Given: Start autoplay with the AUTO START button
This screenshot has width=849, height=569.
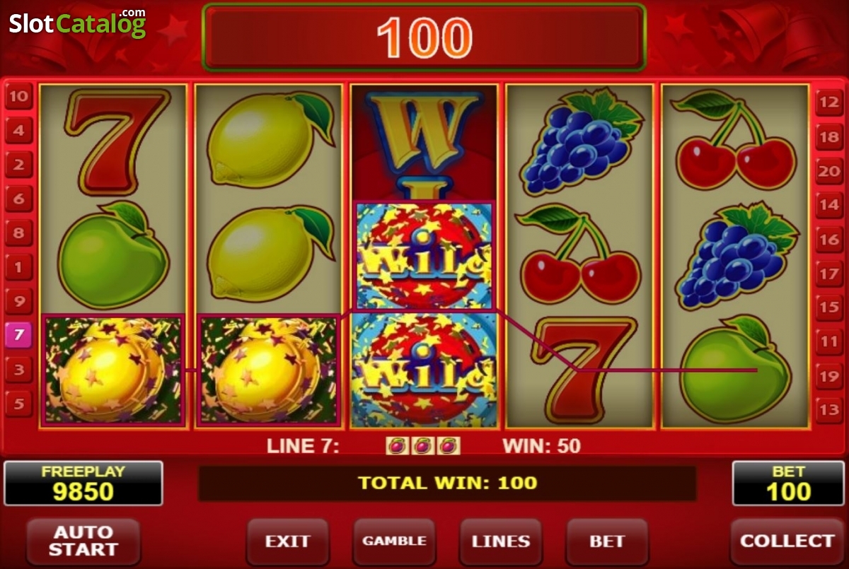Looking at the screenshot, I should [83, 541].
